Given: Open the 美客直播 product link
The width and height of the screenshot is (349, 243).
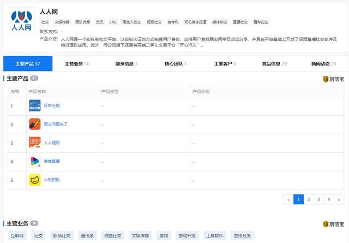Looking at the screenshot, I should coord(52,161).
